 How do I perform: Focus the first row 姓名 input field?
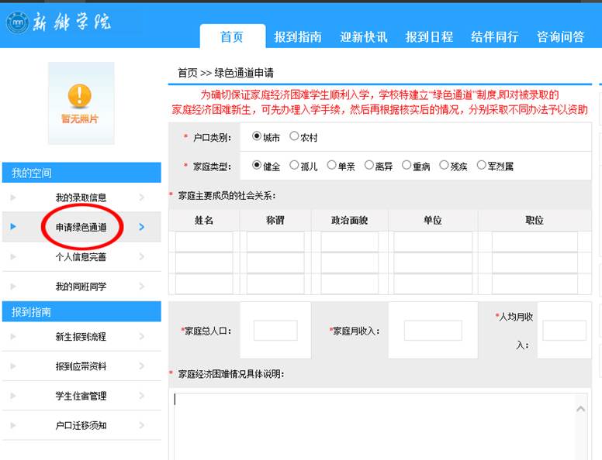(x=204, y=242)
